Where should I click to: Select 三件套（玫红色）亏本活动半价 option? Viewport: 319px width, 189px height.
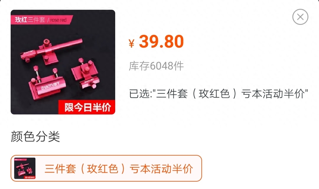point(106,168)
